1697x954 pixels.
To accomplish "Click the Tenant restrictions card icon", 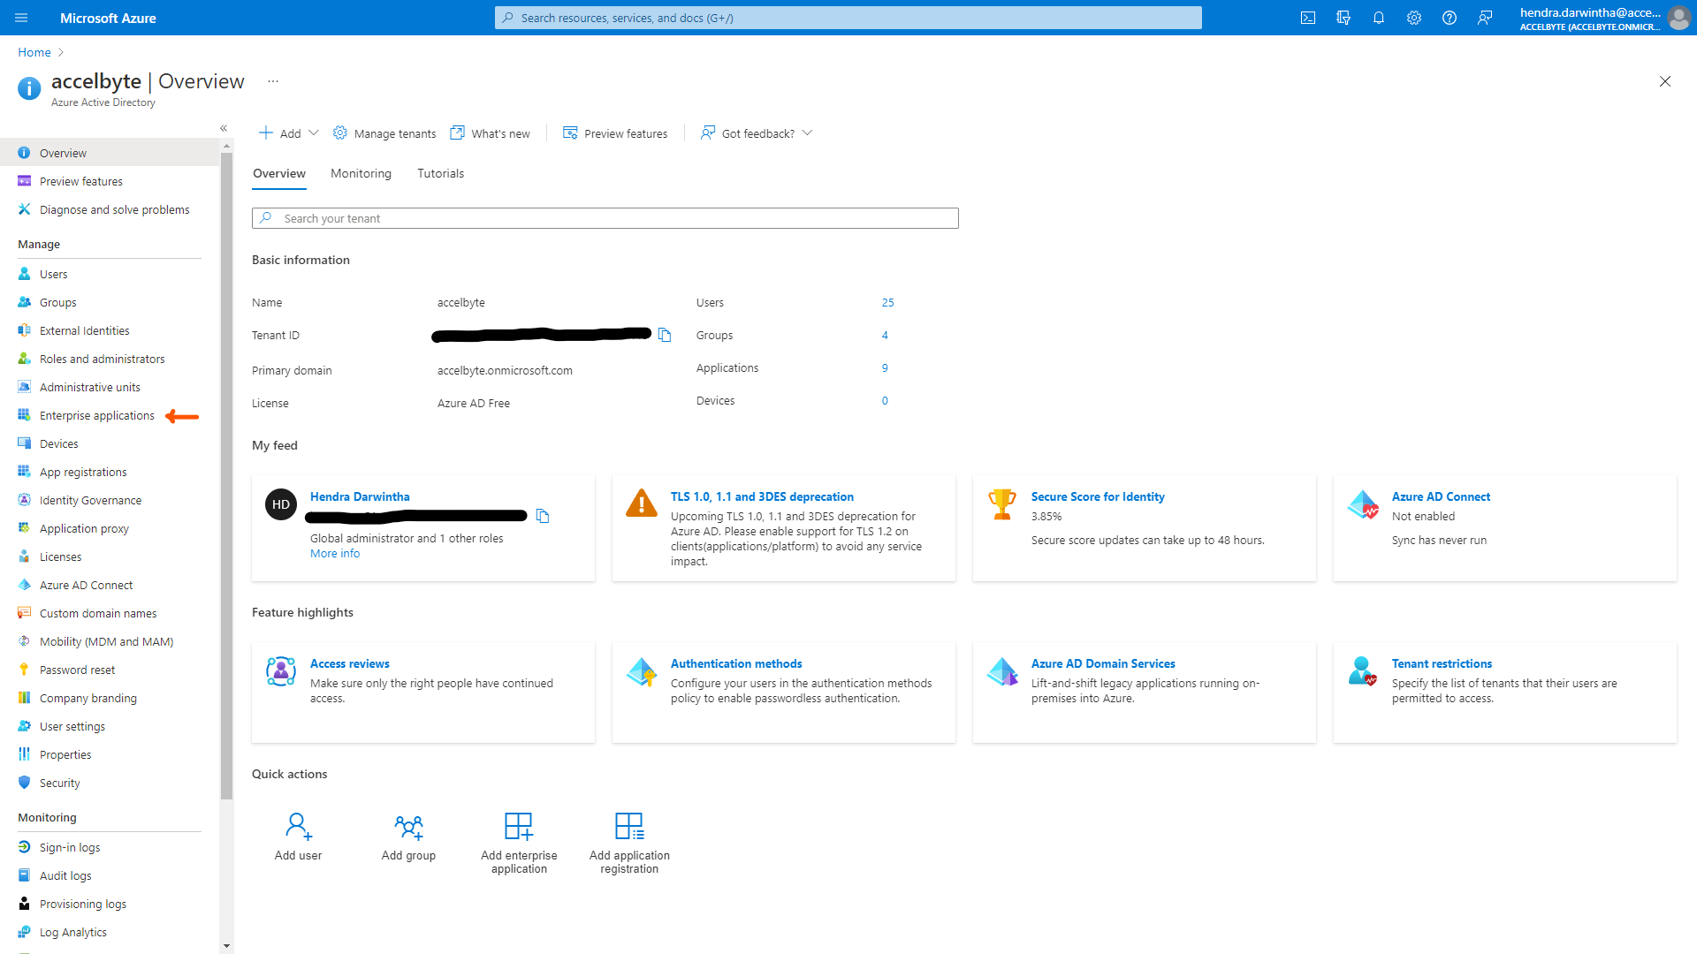I will pos(1363,671).
